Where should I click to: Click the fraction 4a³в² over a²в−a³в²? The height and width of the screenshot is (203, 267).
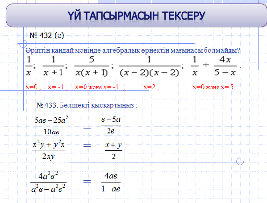pos(48,182)
